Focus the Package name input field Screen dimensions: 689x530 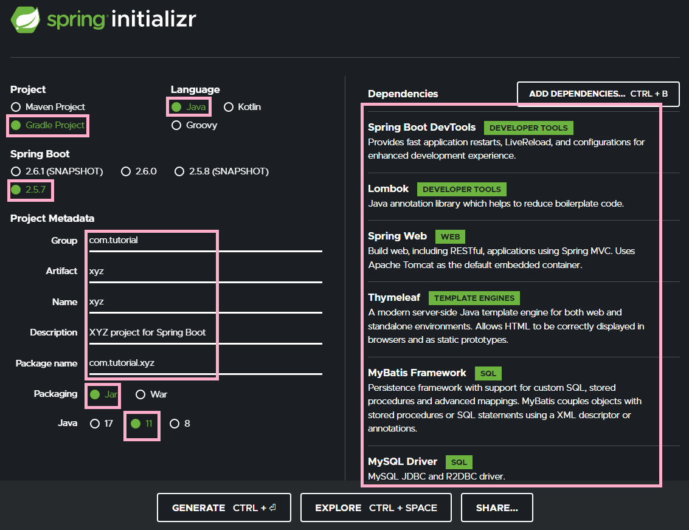(x=206, y=363)
